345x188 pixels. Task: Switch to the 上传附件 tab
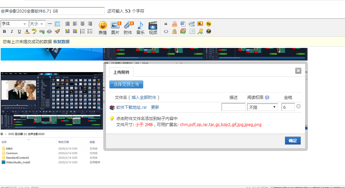(x=121, y=72)
